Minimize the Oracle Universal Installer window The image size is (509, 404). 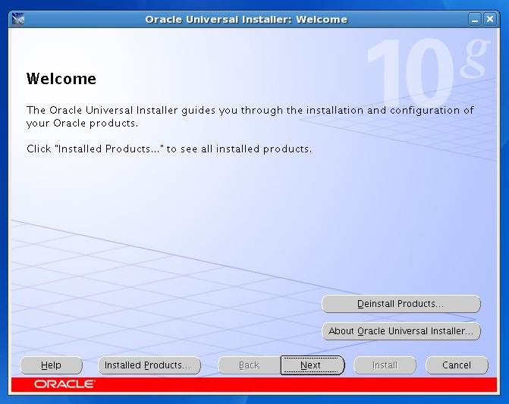[x=475, y=20]
